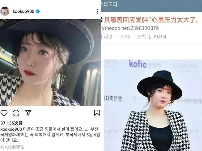
Task: Open the 카테고리 category menu
Action: (x=109, y=4)
